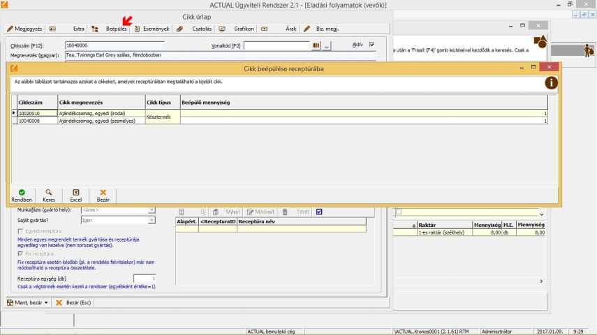Open the Ment, bezár dropdown arrow
Screen dimensions: 597x335
(x=46, y=303)
